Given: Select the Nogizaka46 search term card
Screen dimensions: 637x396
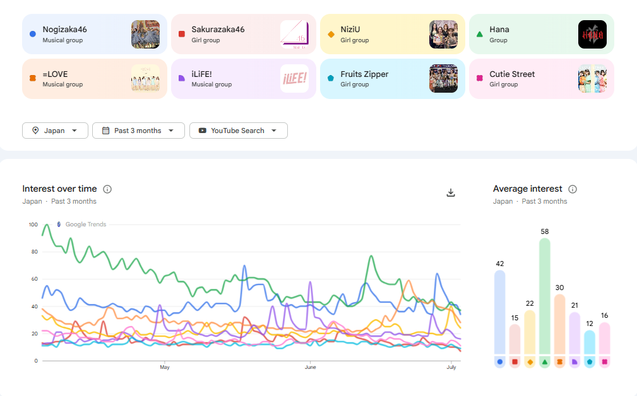Looking at the screenshot, I should 95,34.
